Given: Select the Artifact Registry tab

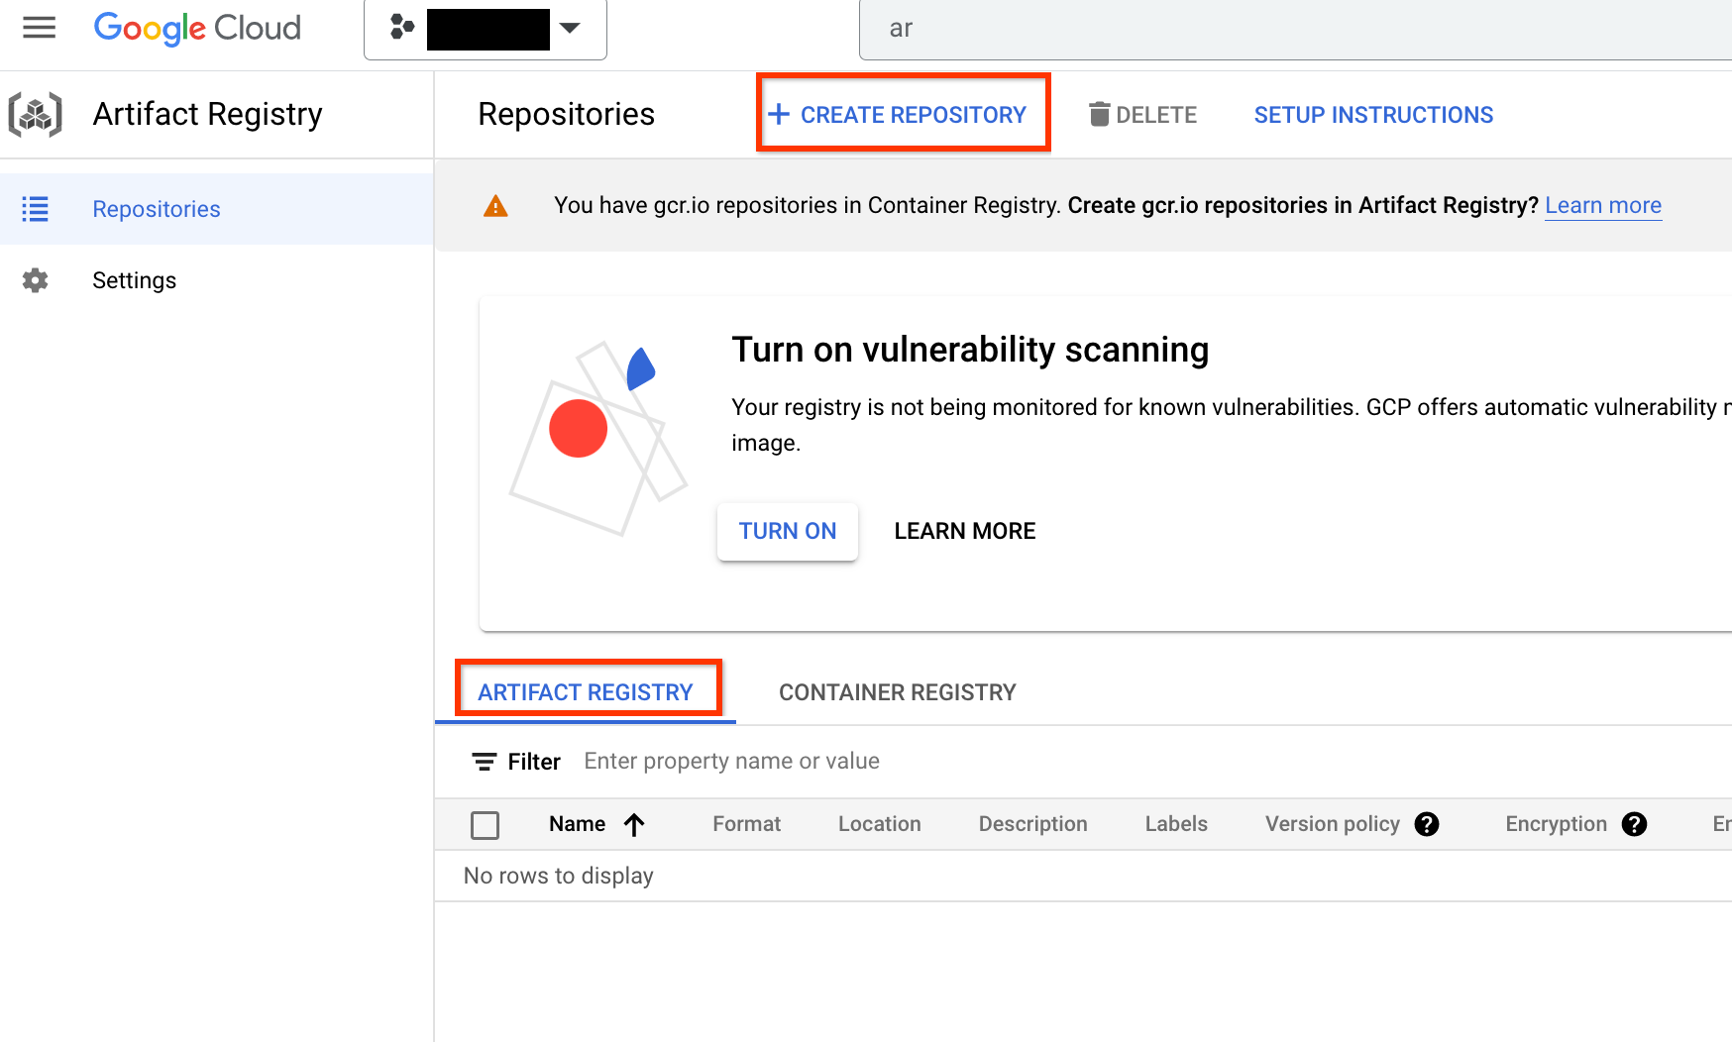Looking at the screenshot, I should coord(586,691).
